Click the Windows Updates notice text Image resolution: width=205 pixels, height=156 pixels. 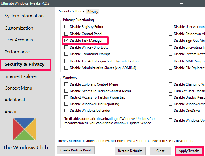point(110,121)
